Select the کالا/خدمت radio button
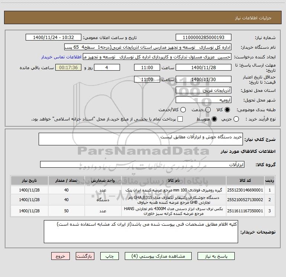This screenshot has width=286, height=277. pyautogui.click(x=183, y=110)
